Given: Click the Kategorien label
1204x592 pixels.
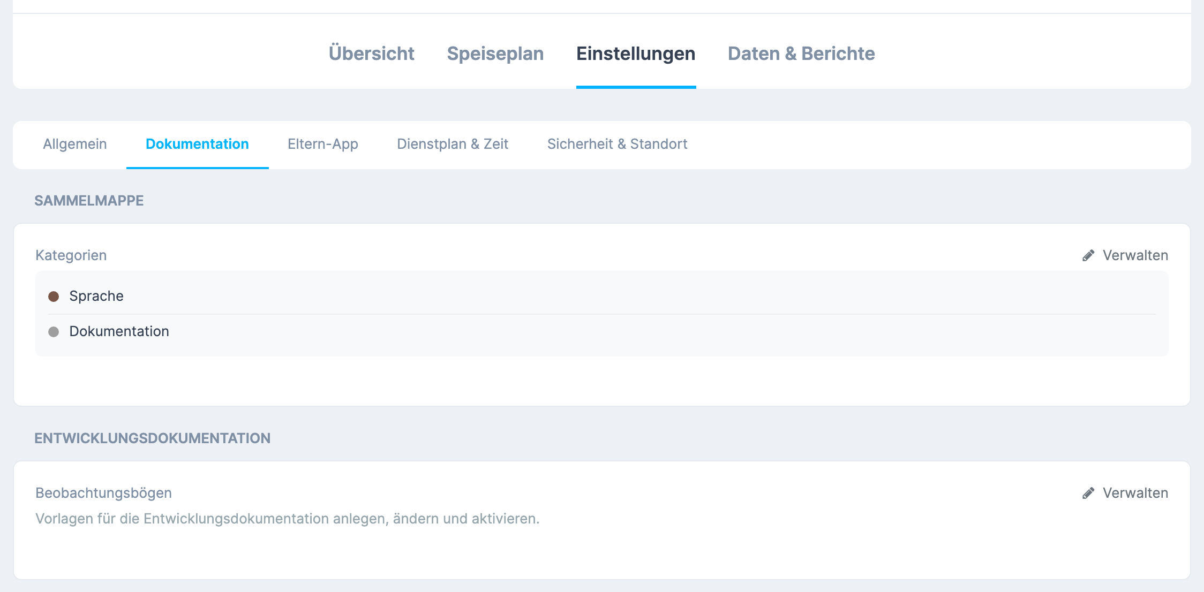Looking at the screenshot, I should pos(71,255).
